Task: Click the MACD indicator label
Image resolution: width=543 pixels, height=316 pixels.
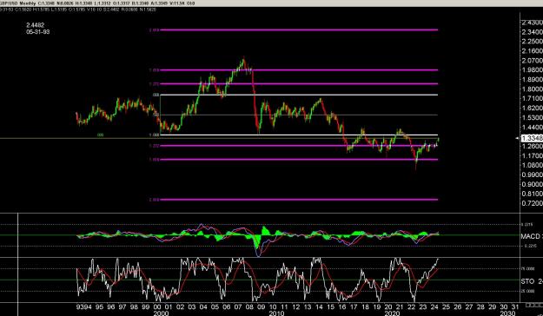Action: (x=531, y=236)
